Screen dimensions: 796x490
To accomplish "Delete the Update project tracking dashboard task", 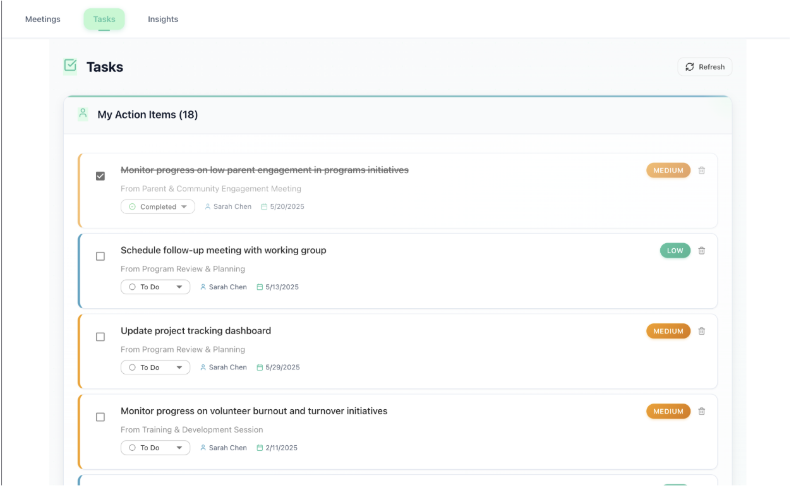I will 702,331.
